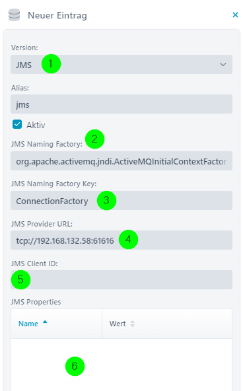Expand the Version chevron arrow

tap(223, 64)
